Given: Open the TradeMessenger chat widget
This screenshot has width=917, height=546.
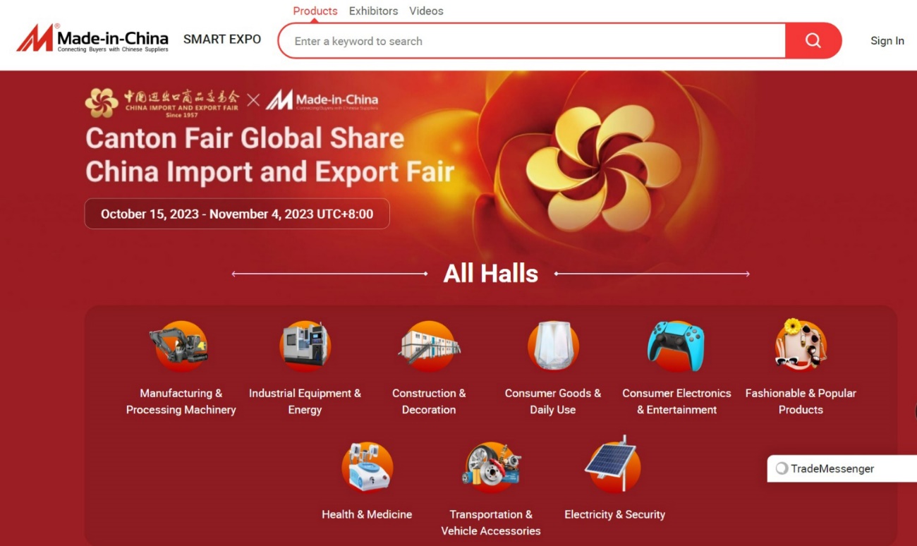Looking at the screenshot, I should pyautogui.click(x=842, y=468).
